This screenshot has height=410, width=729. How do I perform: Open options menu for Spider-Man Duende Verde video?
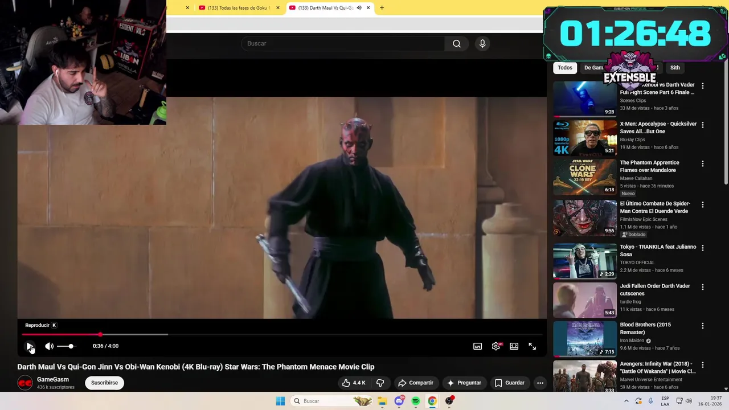click(x=702, y=204)
